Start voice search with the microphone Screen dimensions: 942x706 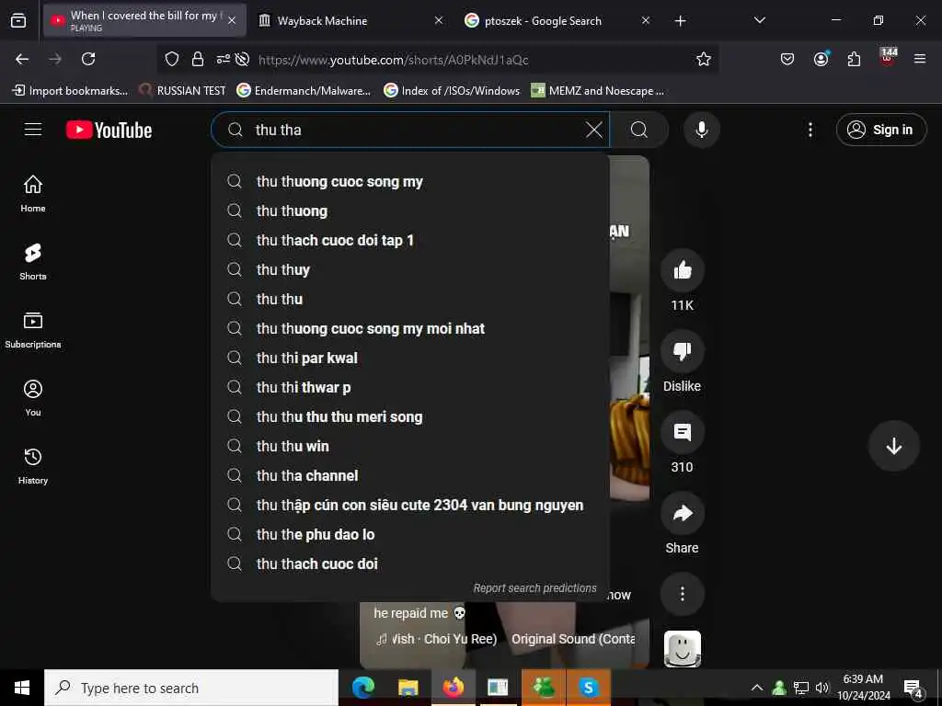coord(701,130)
